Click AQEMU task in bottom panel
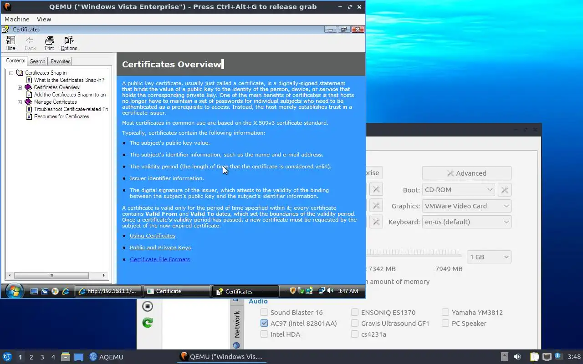The height and width of the screenshot is (364, 583). (x=106, y=357)
